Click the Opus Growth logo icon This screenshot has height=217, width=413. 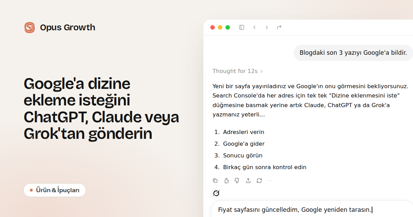point(30,28)
